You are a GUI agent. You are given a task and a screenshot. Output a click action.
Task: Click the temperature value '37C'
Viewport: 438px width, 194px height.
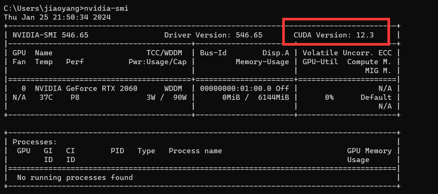tap(46, 98)
